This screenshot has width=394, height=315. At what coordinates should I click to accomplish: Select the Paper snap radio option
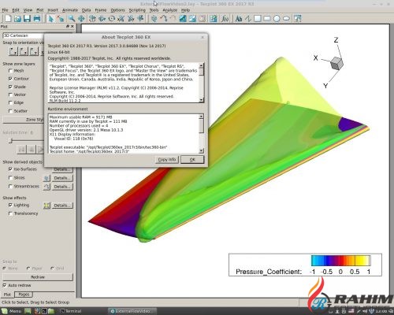[x=28, y=269]
